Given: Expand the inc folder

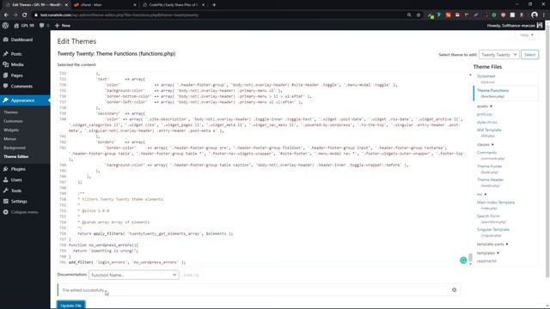Looking at the screenshot, I should 481,194.
